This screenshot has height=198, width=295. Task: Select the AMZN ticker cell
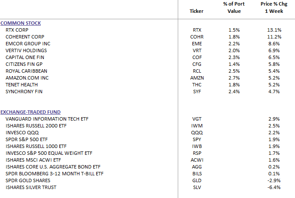(198, 78)
